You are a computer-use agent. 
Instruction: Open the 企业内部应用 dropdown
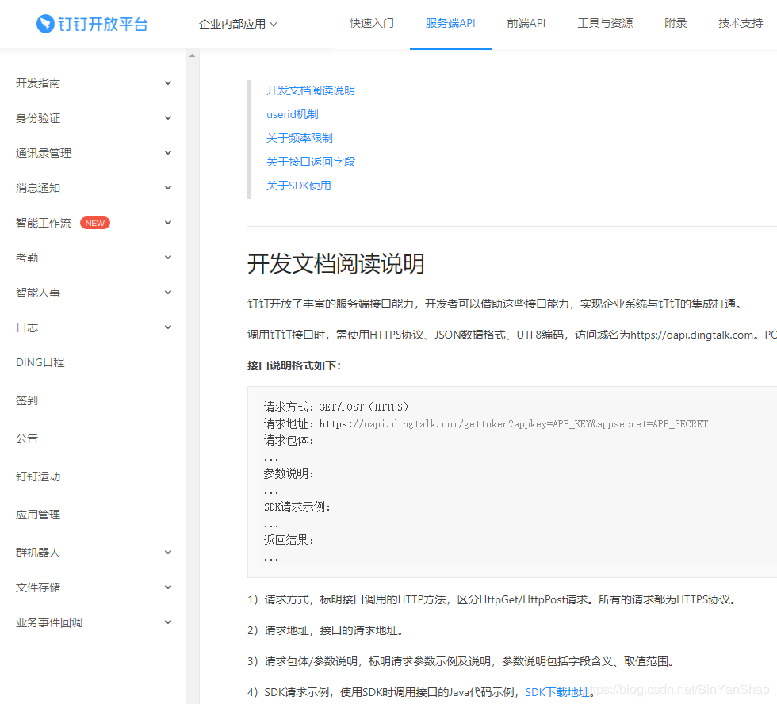238,24
